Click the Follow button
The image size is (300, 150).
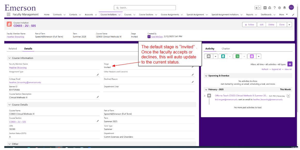[x=249, y=25]
